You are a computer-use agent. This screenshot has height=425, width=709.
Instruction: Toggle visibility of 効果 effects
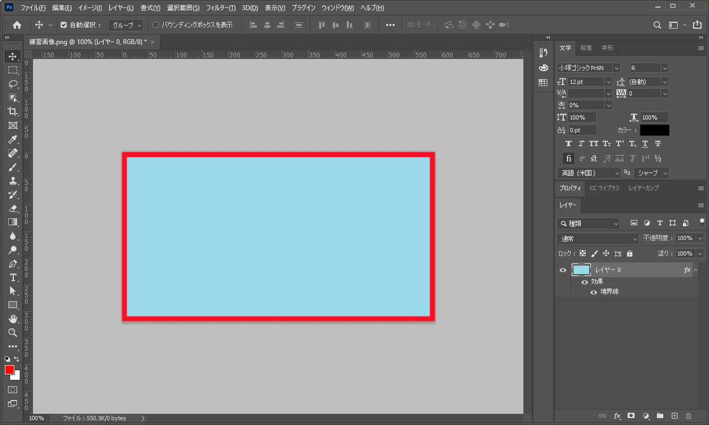585,282
